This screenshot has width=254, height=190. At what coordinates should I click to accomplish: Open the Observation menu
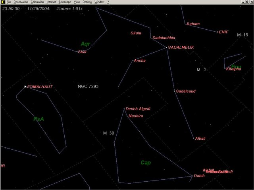pos(21,2)
